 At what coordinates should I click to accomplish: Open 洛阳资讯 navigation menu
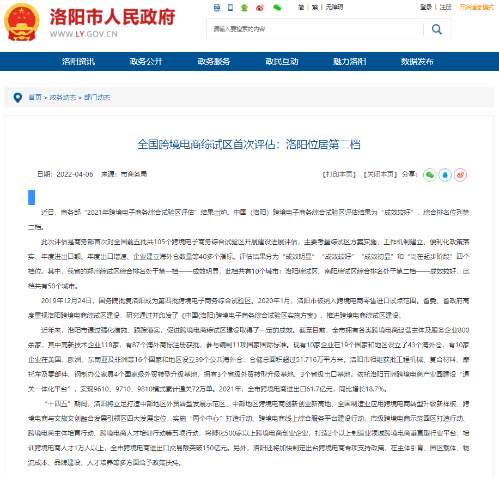[x=78, y=62]
